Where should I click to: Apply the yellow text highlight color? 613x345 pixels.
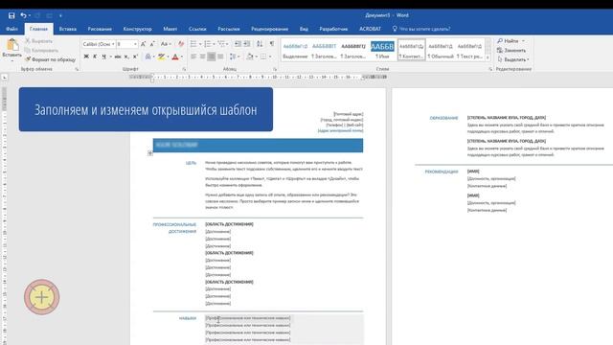point(161,57)
